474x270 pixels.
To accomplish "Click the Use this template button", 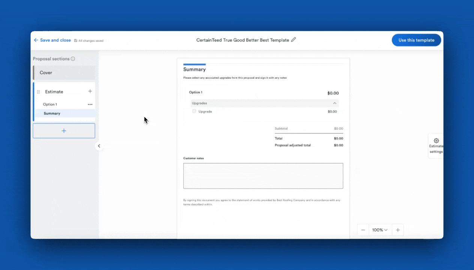I will pyautogui.click(x=416, y=40).
